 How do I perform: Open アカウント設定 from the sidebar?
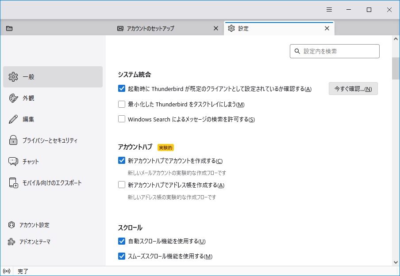click(34, 225)
